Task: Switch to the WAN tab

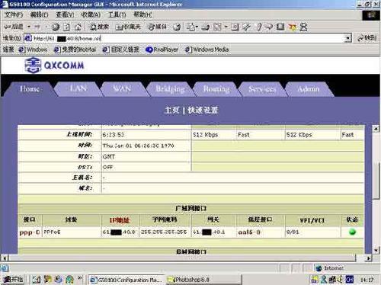Action: point(123,88)
